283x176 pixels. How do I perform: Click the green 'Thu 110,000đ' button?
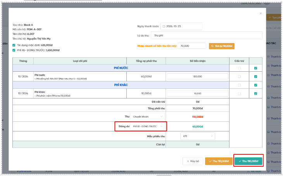point(248,161)
